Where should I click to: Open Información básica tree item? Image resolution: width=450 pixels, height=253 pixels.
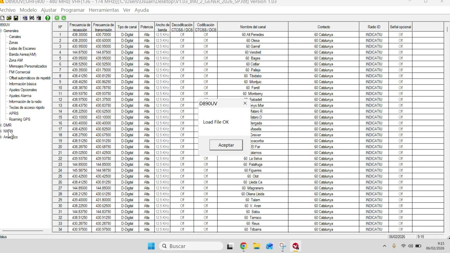click(22, 84)
